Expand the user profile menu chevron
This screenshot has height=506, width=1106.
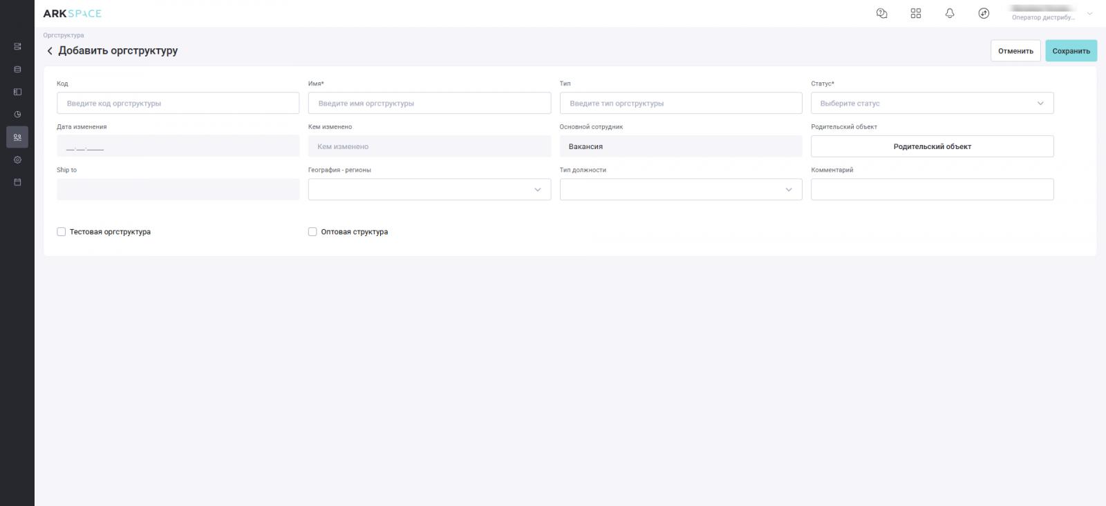(x=1090, y=13)
